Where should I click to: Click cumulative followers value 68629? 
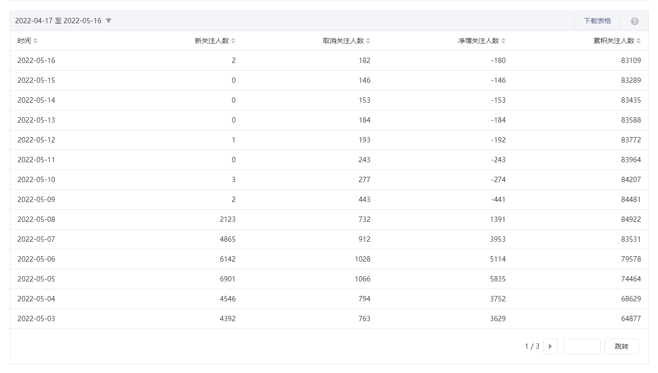tap(631, 299)
